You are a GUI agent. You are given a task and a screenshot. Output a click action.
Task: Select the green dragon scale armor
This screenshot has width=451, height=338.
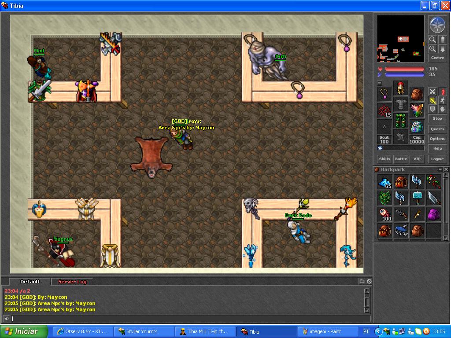tap(384, 198)
